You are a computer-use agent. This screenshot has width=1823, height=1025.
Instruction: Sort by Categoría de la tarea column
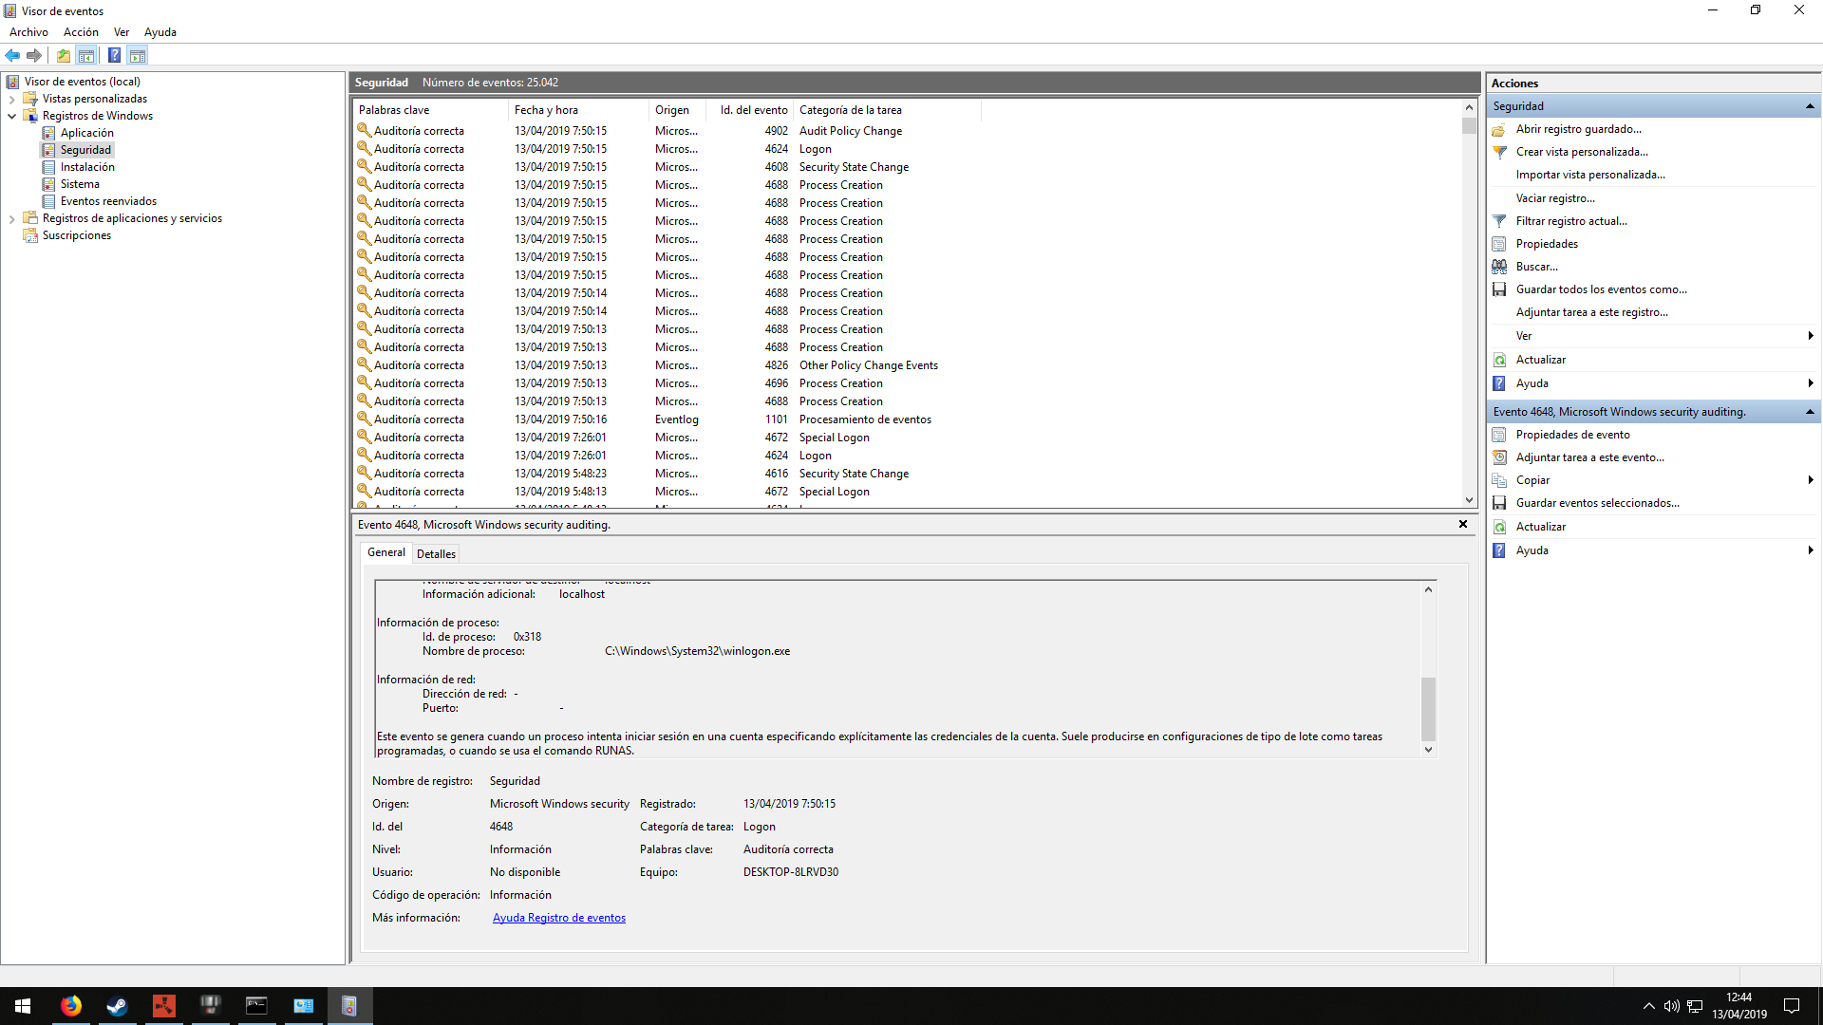[887, 110]
